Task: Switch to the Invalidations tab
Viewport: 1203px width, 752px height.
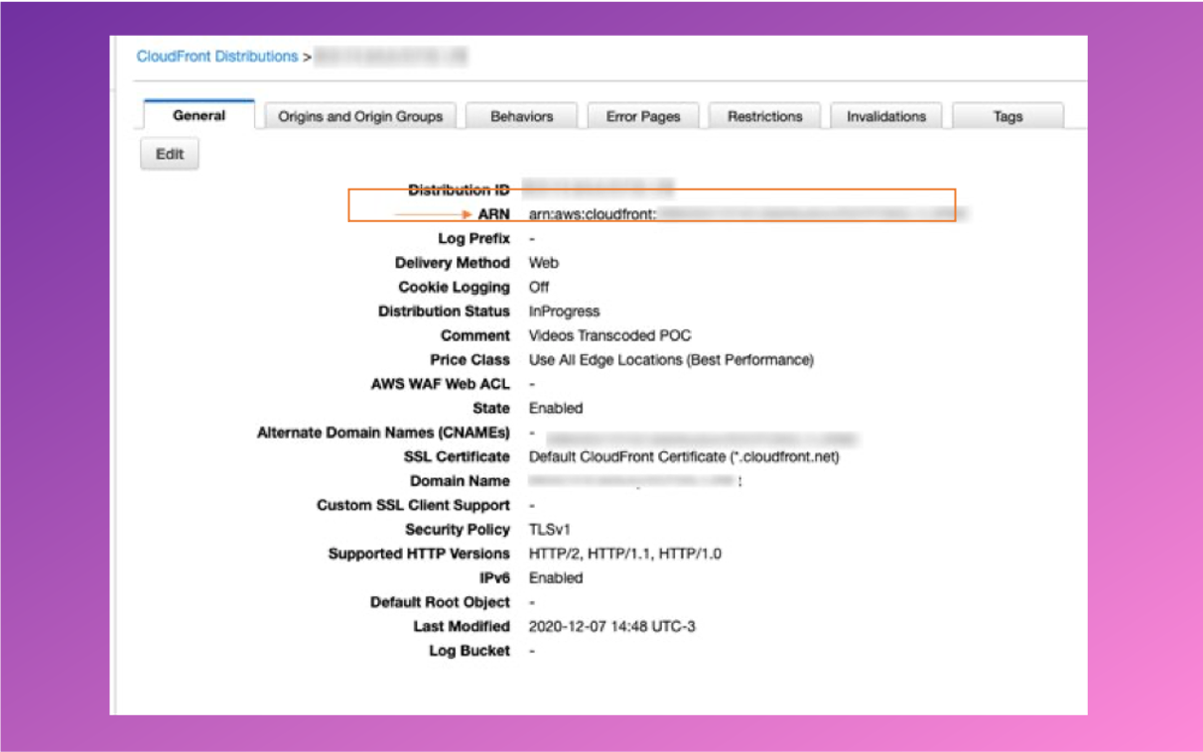Action: (886, 116)
